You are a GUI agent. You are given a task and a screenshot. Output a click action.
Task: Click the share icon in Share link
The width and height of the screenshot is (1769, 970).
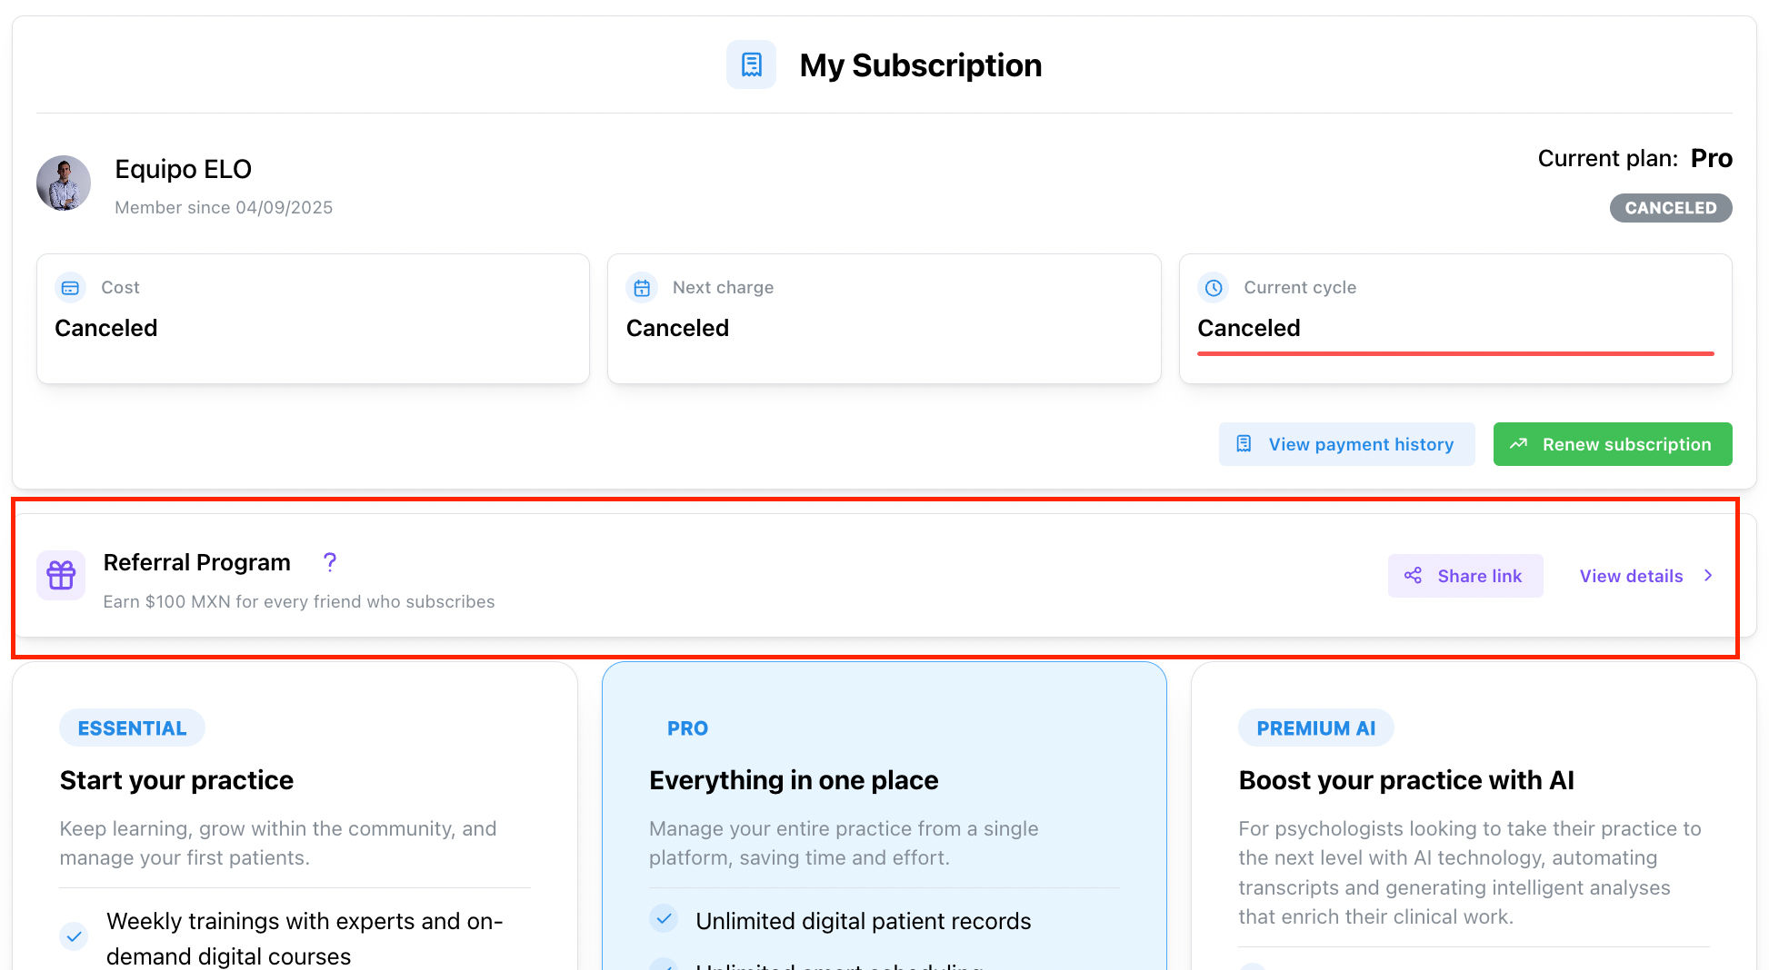coord(1413,576)
